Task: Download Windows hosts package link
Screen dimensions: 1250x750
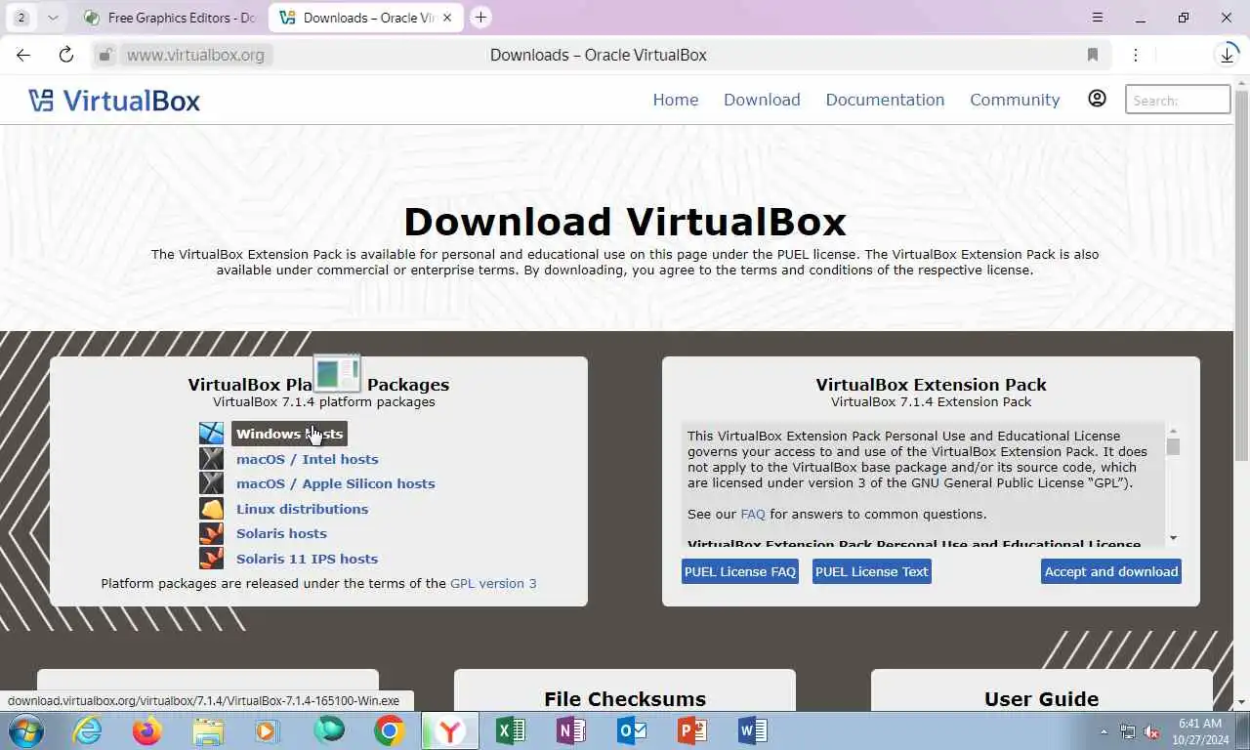Action: [x=289, y=434]
